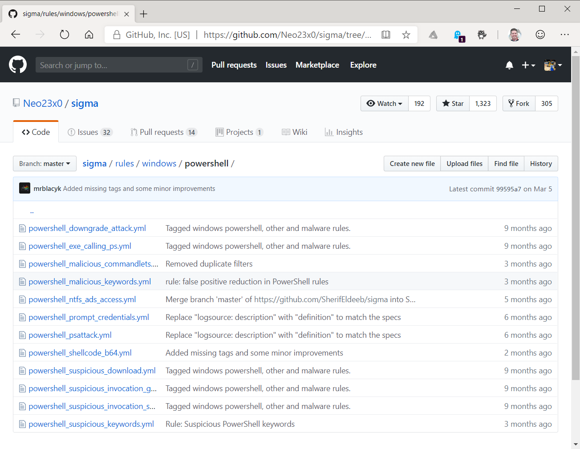Open the reading view book icon
This screenshot has width=580, height=449.
tap(386, 35)
